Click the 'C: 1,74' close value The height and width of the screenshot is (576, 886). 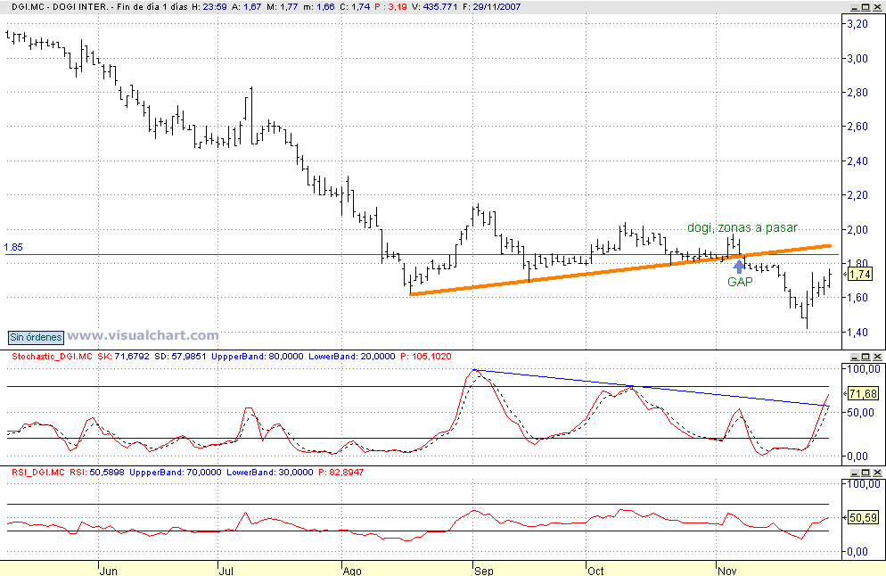tap(355, 7)
